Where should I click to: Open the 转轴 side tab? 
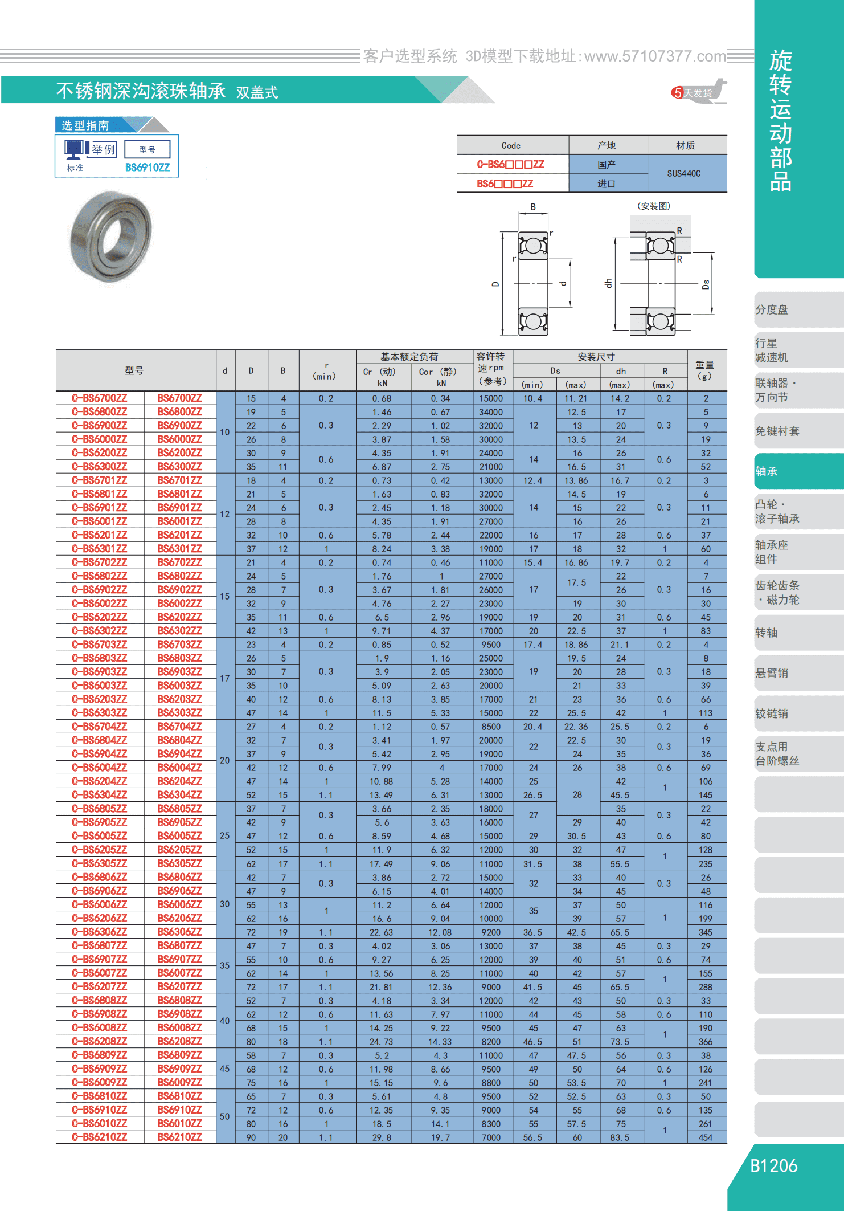pos(799,633)
